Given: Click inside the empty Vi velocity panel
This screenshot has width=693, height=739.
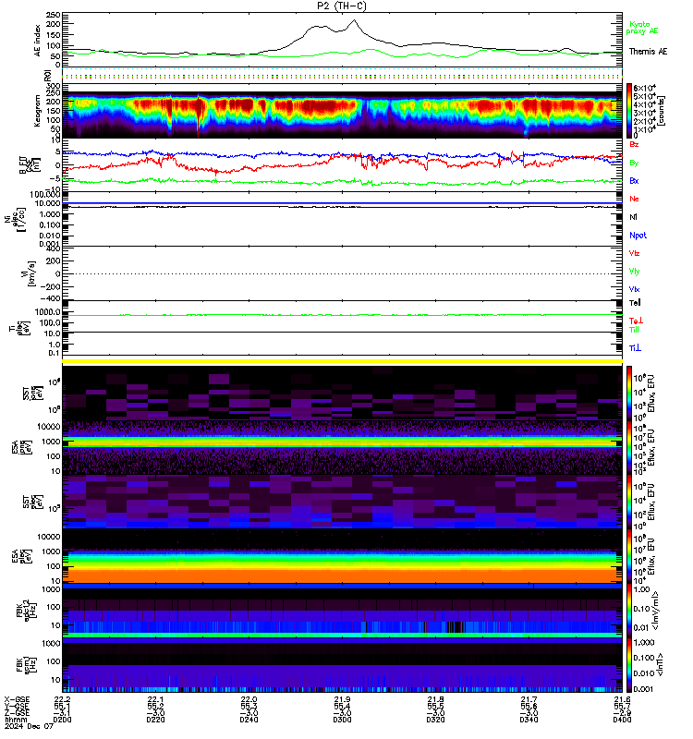Looking at the screenshot, I should (342, 273).
